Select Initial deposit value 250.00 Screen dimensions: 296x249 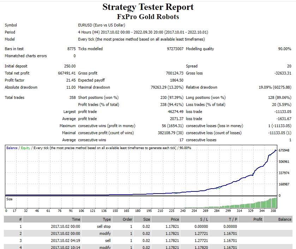(70, 66)
